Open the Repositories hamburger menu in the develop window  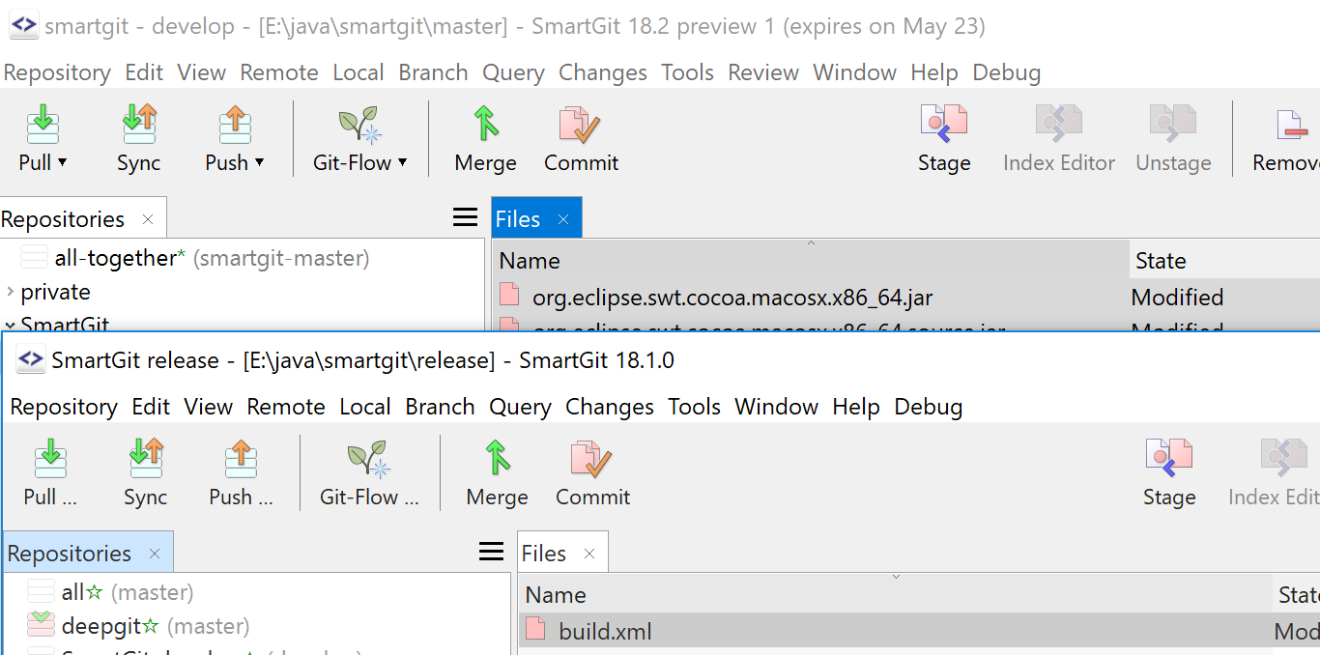pos(466,217)
